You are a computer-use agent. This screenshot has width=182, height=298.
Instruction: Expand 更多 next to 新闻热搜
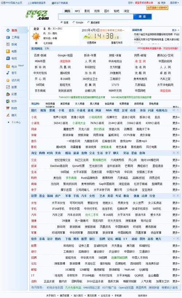[x=175, y=30]
